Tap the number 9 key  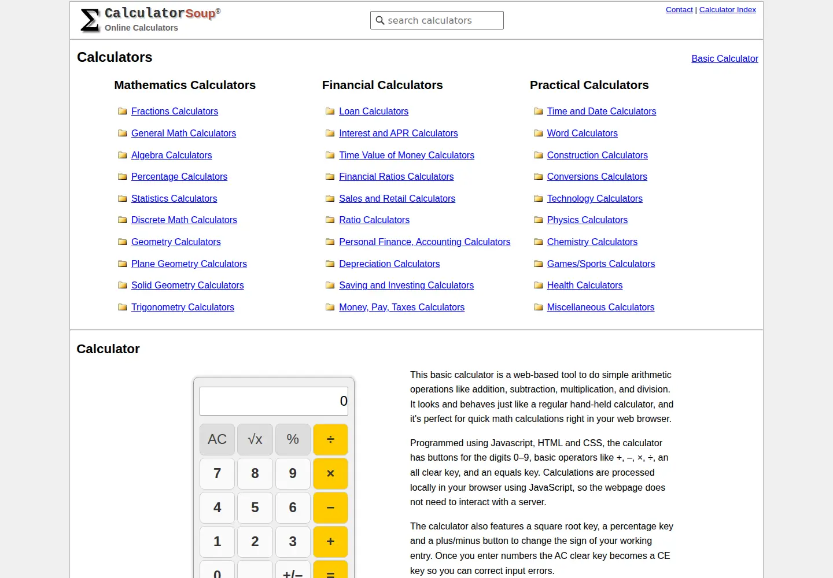point(293,473)
